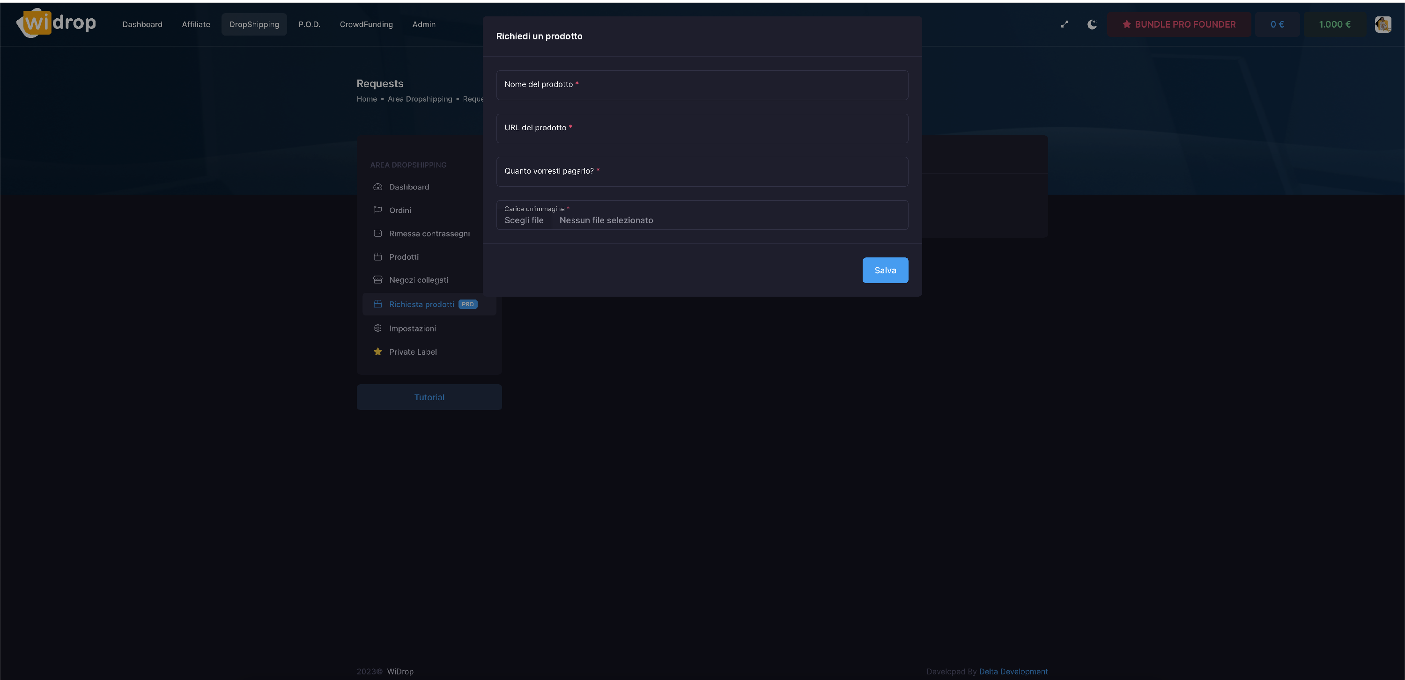
Task: Click the Salva button
Action: pos(885,270)
